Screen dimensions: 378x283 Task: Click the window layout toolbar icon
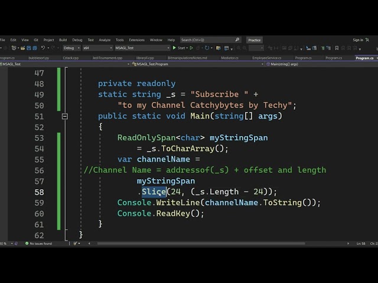coord(226,48)
